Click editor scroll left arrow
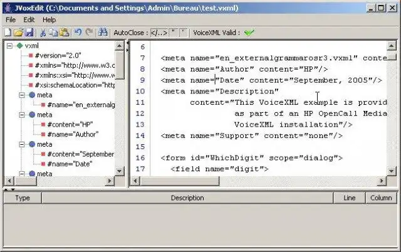401x252 pixels. [x=135, y=181]
